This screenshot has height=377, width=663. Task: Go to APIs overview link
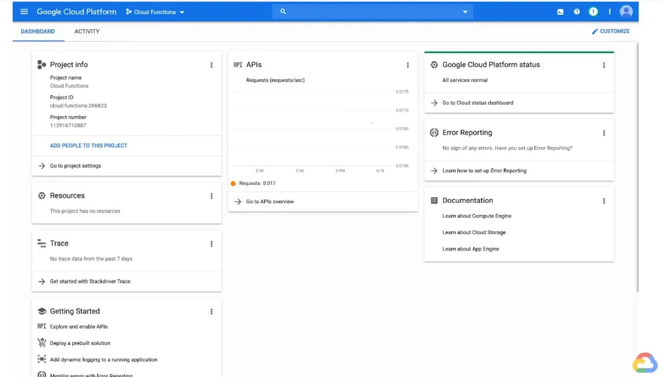coord(270,202)
